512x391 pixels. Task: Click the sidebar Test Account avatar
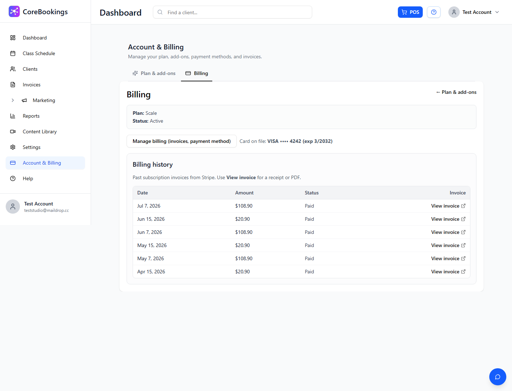click(13, 207)
